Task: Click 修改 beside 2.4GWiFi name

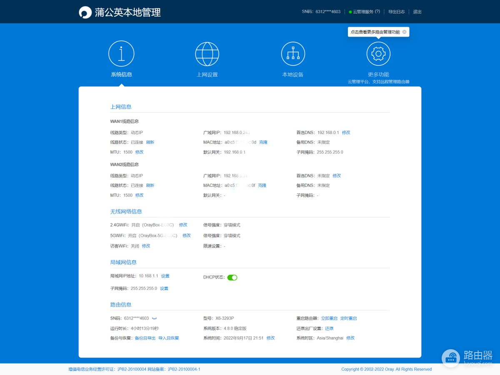Action: (183, 225)
